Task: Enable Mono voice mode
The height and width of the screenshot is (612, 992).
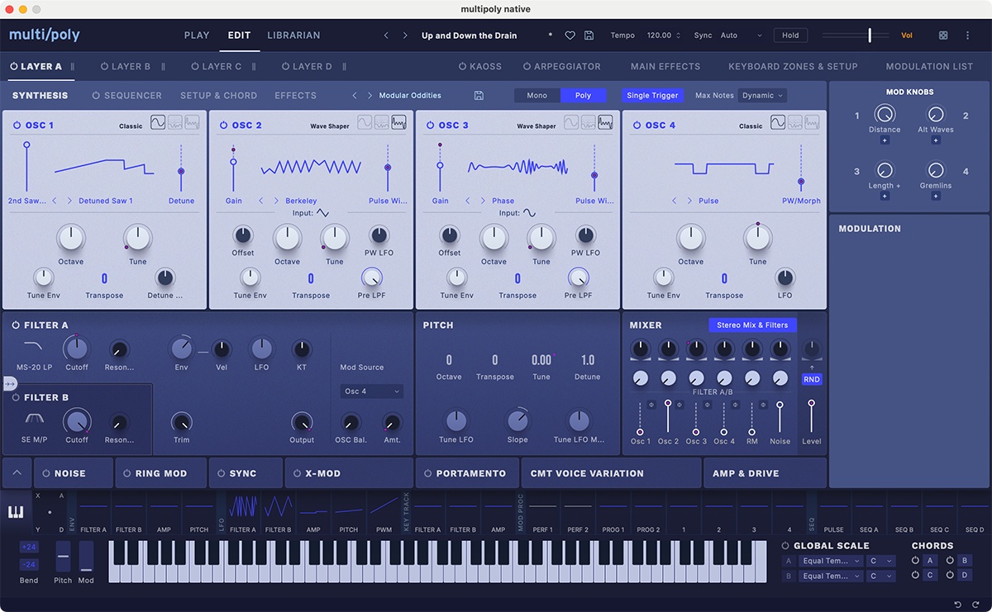Action: tap(537, 95)
